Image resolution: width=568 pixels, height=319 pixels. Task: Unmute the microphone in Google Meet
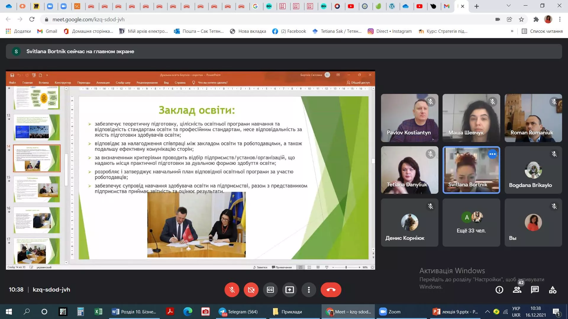(232, 290)
